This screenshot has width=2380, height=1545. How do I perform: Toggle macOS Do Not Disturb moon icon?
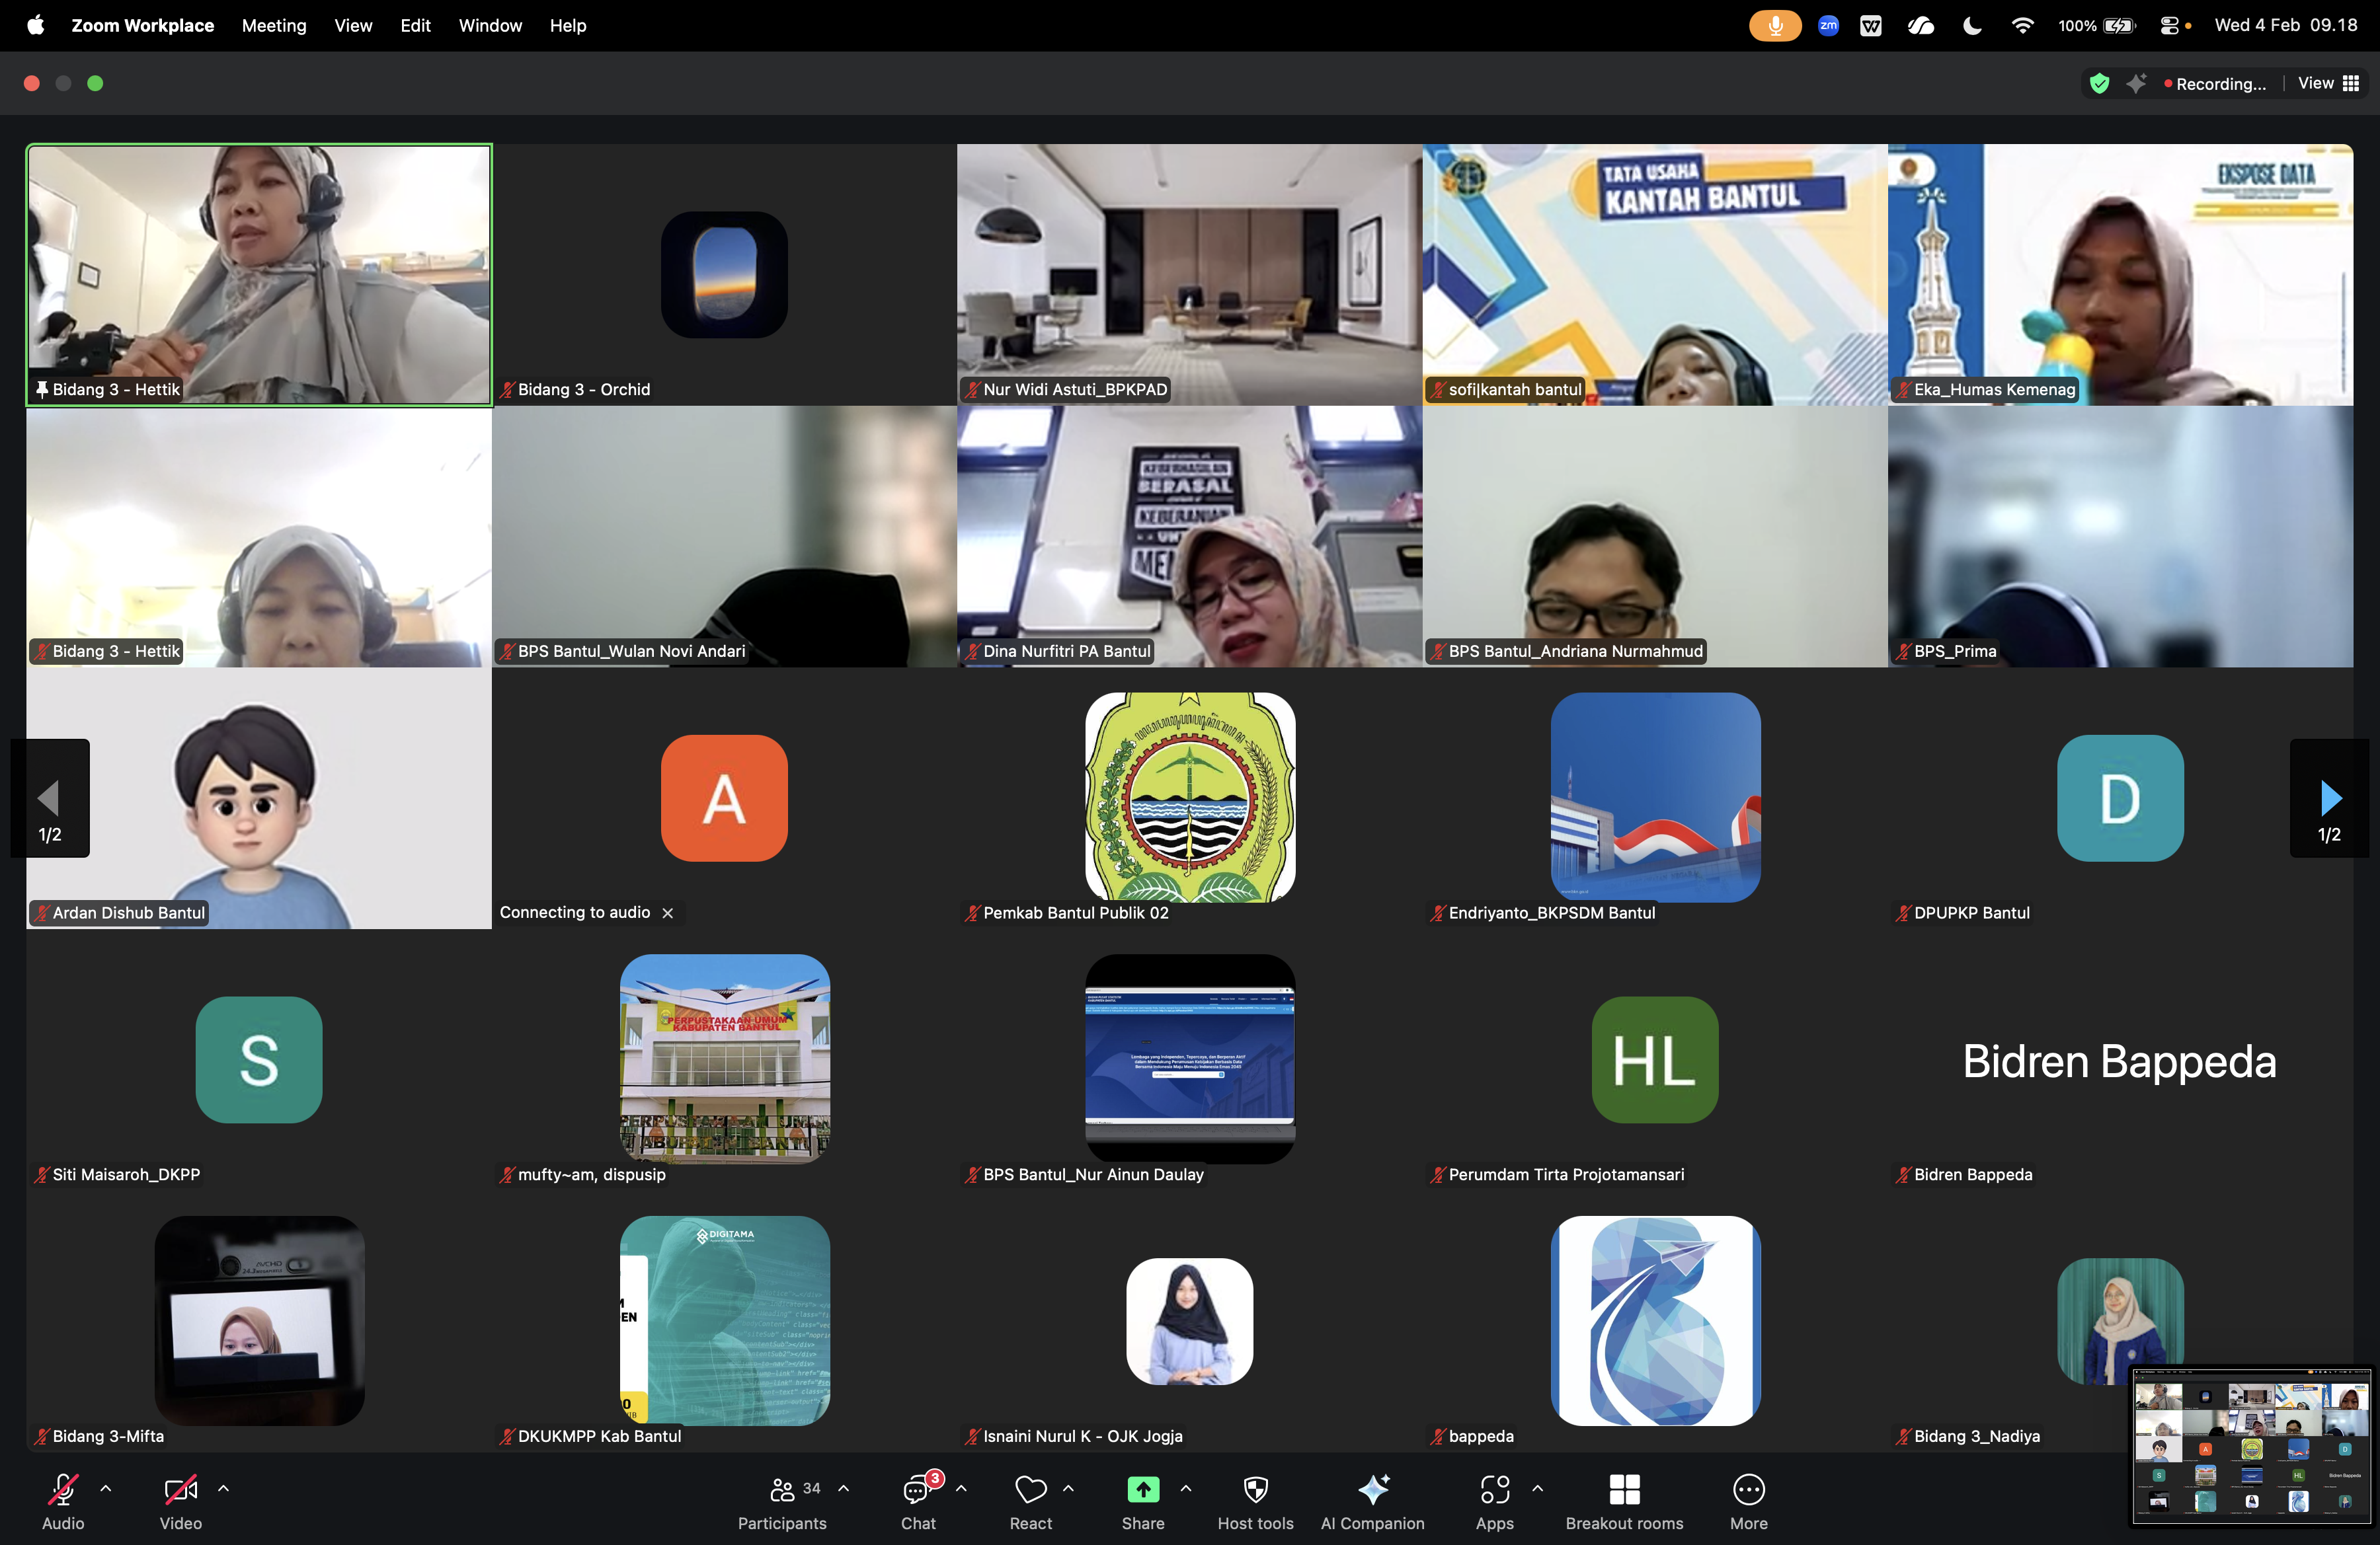coord(1972,26)
